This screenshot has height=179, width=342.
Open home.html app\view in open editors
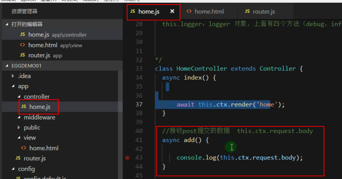click(62, 45)
